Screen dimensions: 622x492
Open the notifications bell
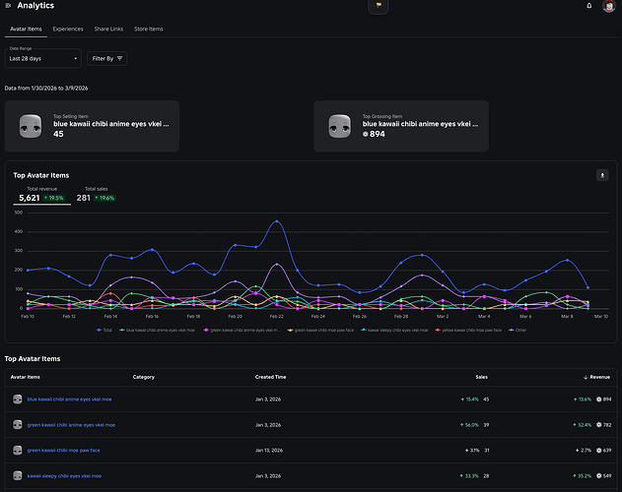tap(589, 6)
